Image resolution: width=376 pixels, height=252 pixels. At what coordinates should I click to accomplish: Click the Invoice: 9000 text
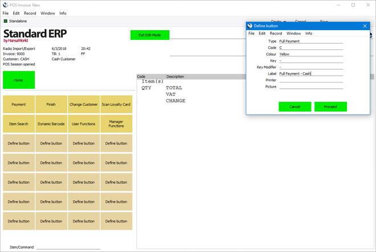coord(14,54)
